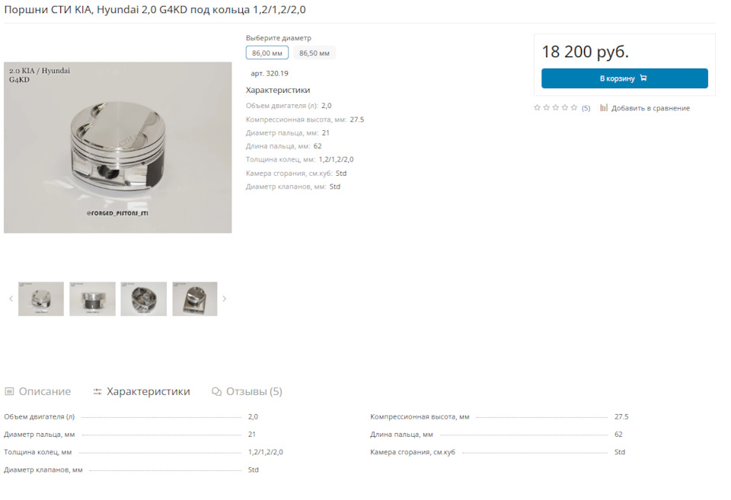
Task: Click the compare bars icon
Action: click(604, 107)
